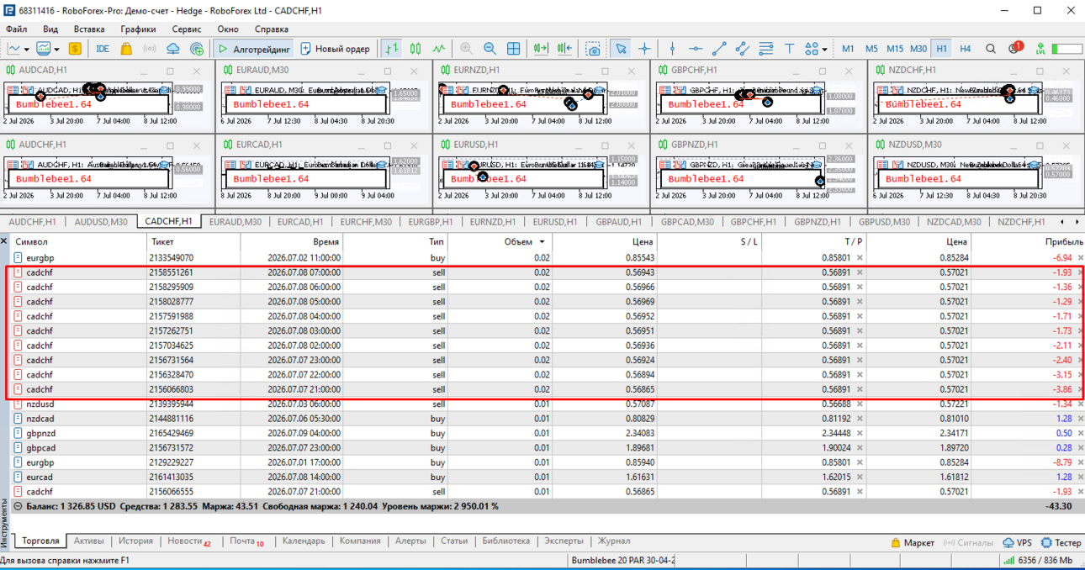The image size is (1085, 570).
Task: Open the VPS cloud toolbar icon
Action: 173,49
